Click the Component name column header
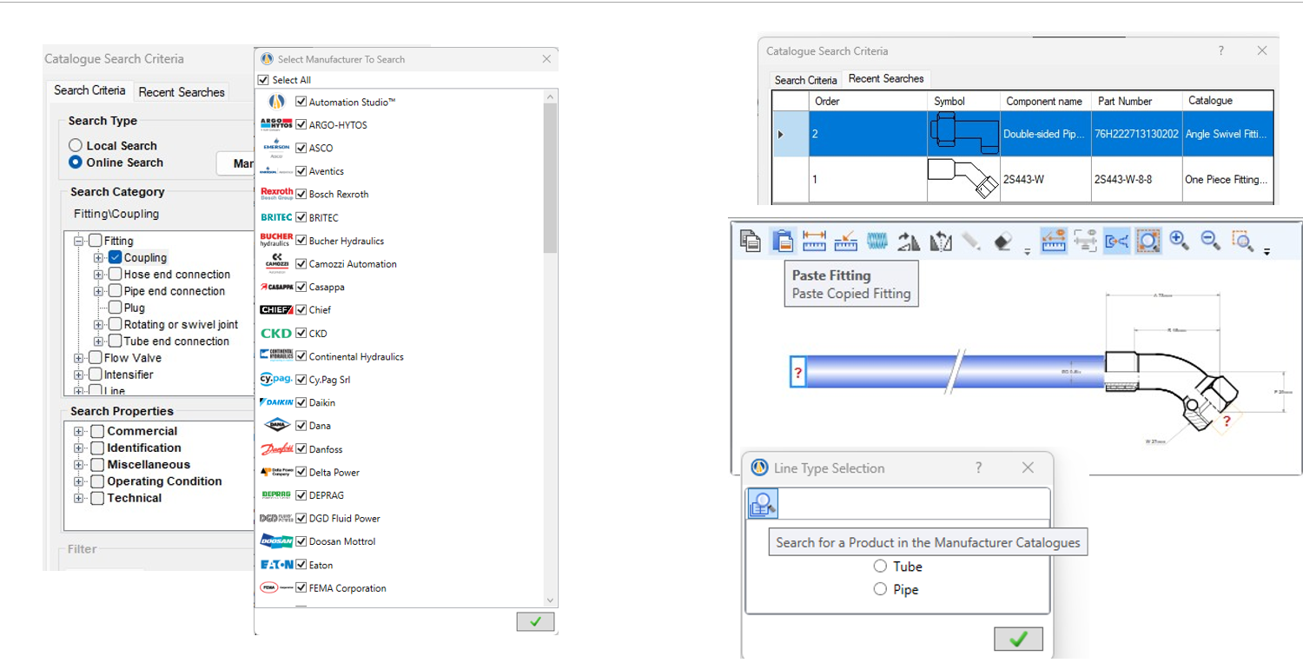Screen dimensions: 1303x663 (1046, 101)
